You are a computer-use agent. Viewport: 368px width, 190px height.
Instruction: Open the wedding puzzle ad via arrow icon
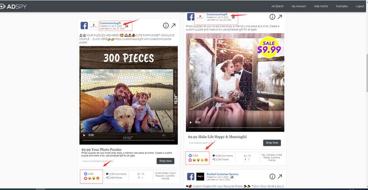point(280,17)
